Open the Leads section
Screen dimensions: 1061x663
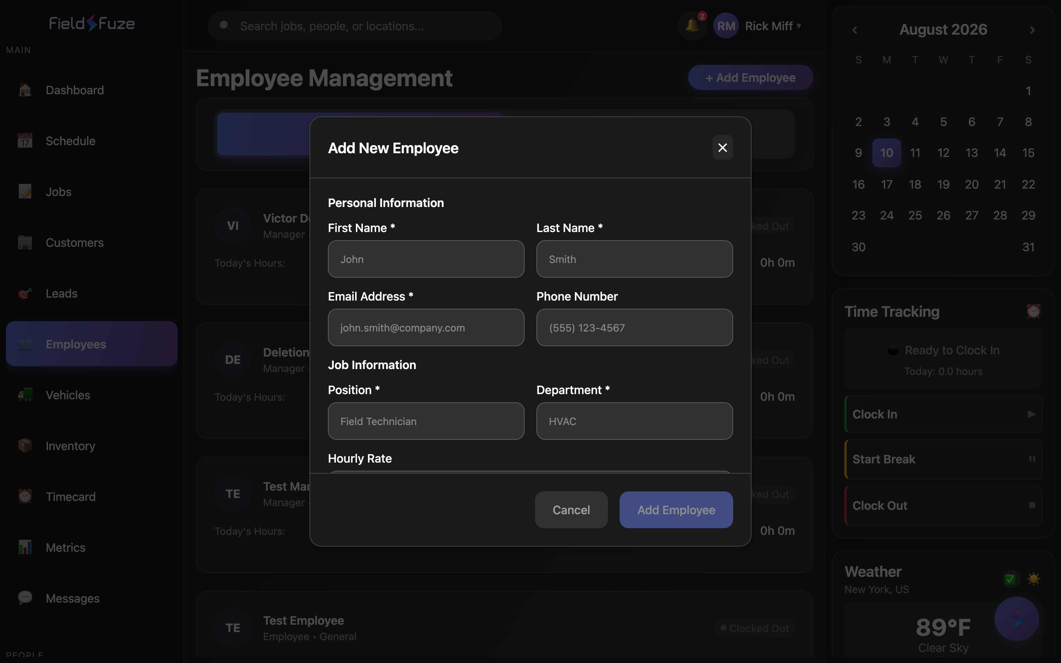point(91,293)
